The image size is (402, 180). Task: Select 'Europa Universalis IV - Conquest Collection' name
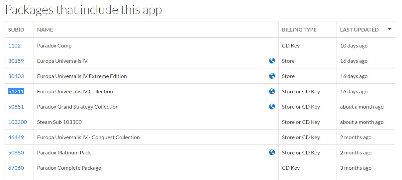[x=88, y=137]
